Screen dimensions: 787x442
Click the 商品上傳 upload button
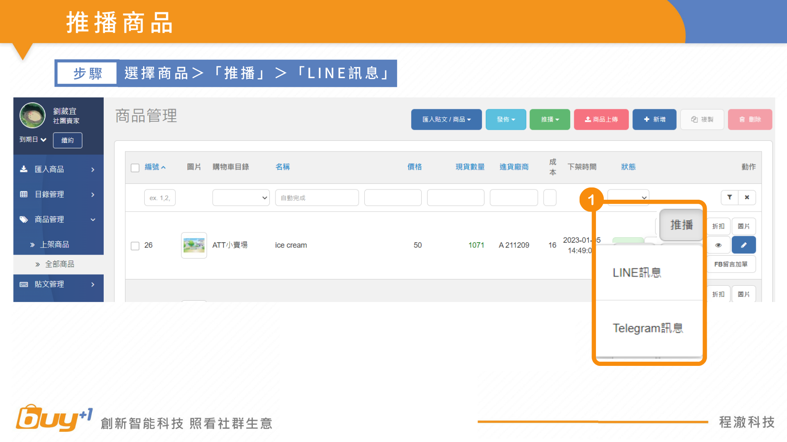coord(601,120)
